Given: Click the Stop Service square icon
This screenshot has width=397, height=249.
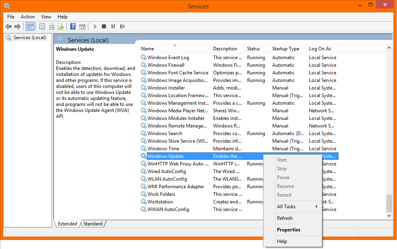Looking at the screenshot, I should tap(104, 27).
